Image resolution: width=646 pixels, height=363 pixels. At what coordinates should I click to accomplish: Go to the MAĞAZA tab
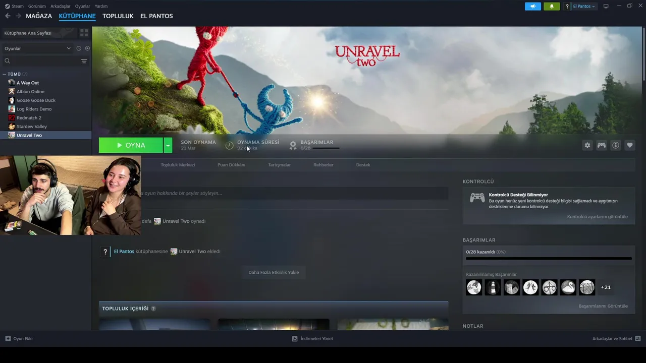39,16
